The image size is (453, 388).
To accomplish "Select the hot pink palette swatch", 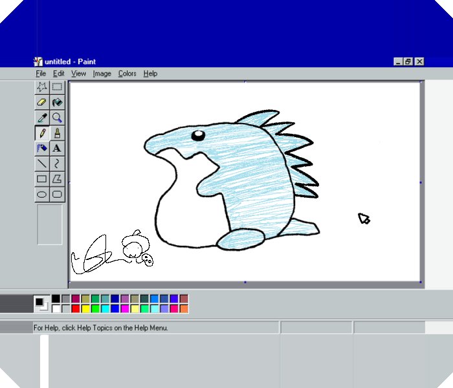I will pyautogui.click(x=174, y=308).
